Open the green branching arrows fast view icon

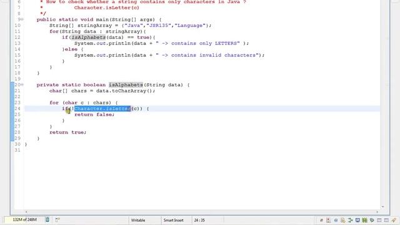(350, 220)
